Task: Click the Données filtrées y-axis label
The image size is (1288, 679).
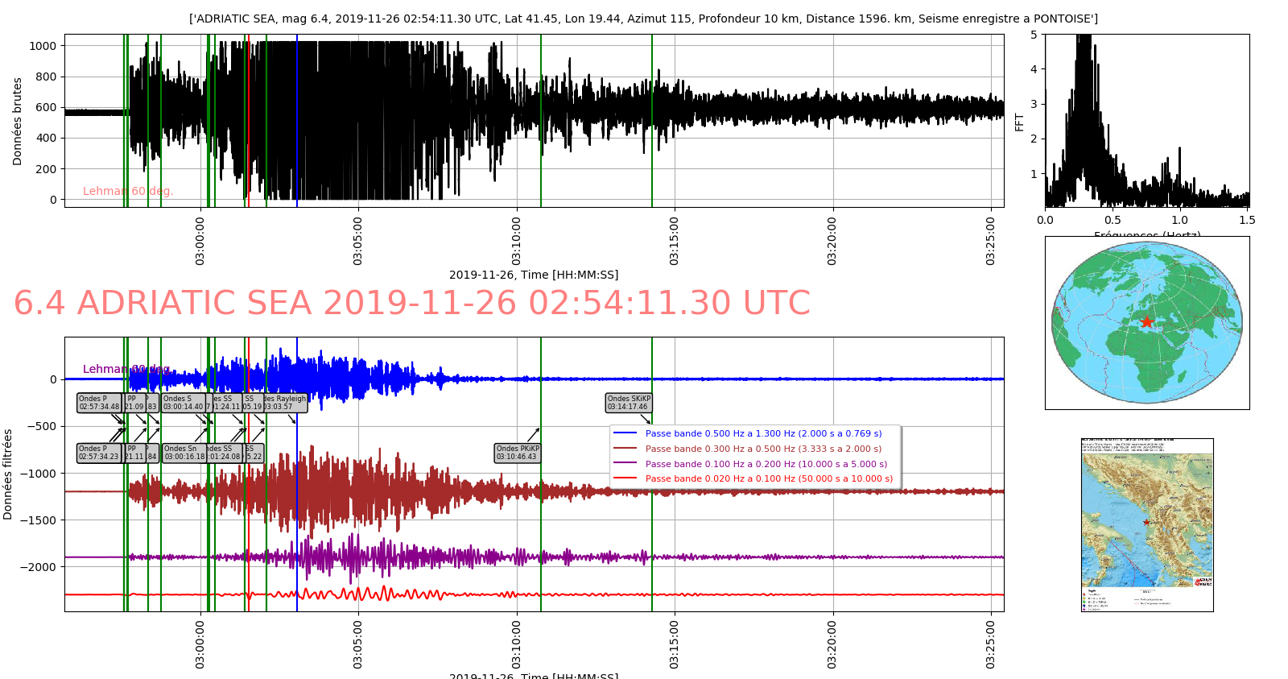Action: tap(8, 474)
